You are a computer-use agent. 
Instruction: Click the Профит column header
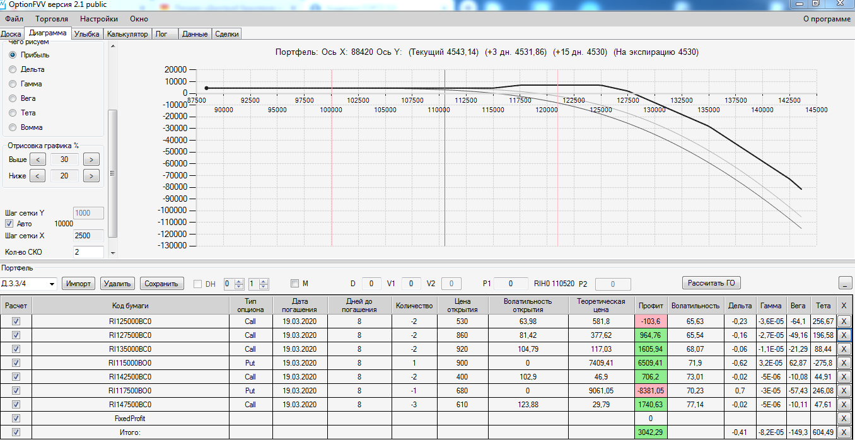point(651,305)
